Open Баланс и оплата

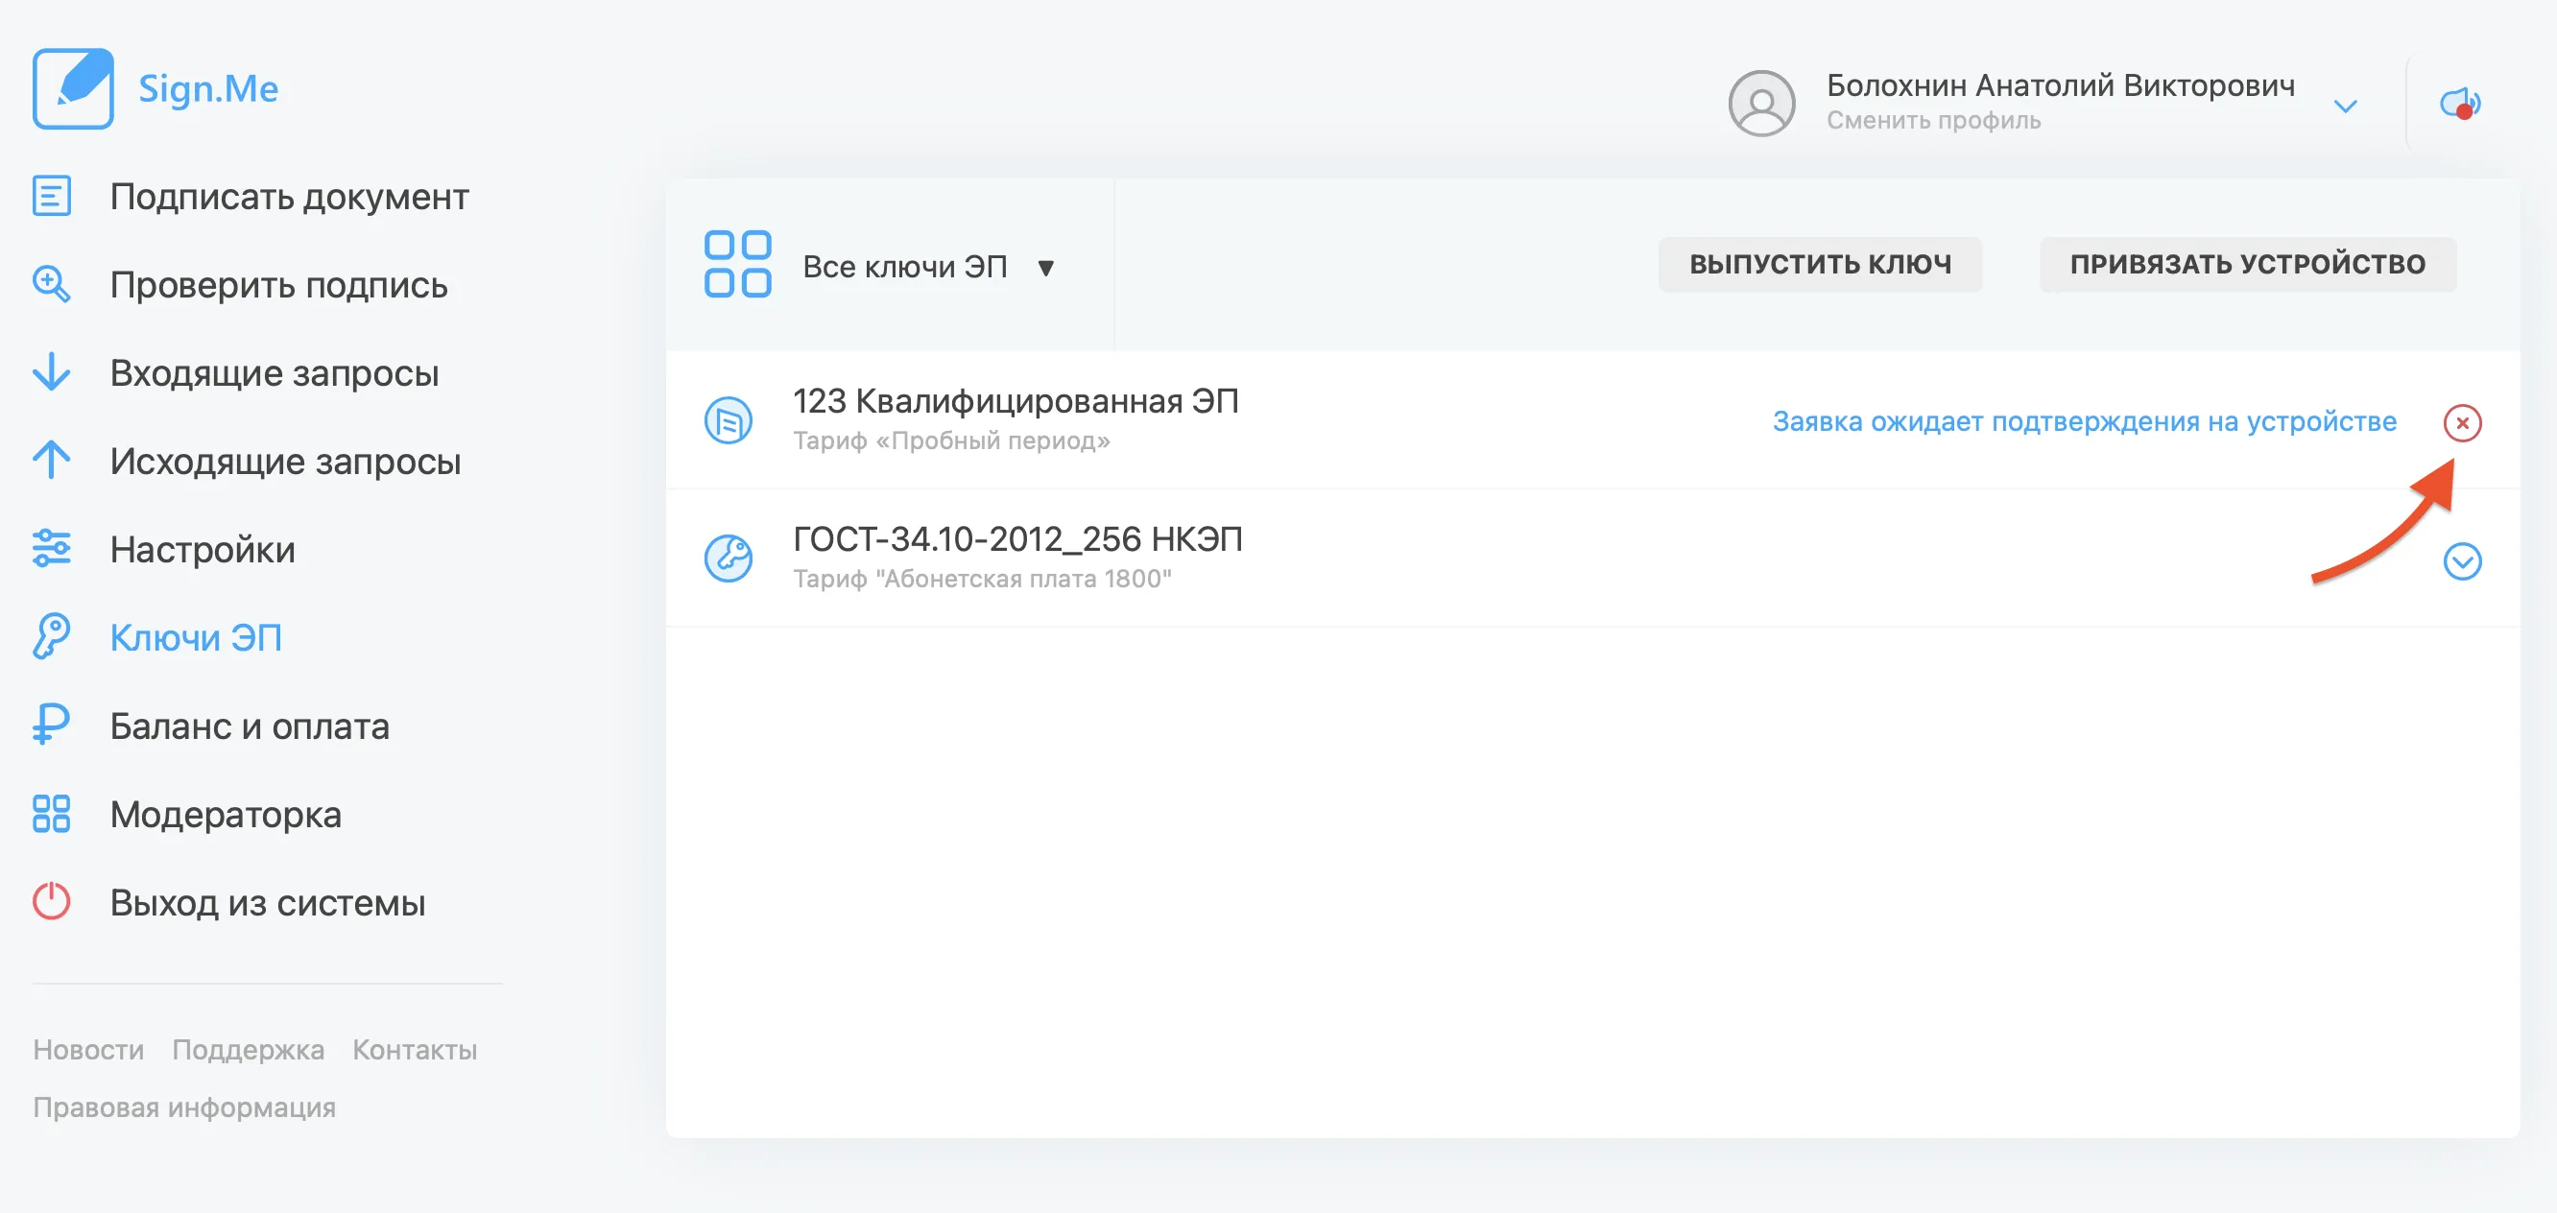point(250,725)
